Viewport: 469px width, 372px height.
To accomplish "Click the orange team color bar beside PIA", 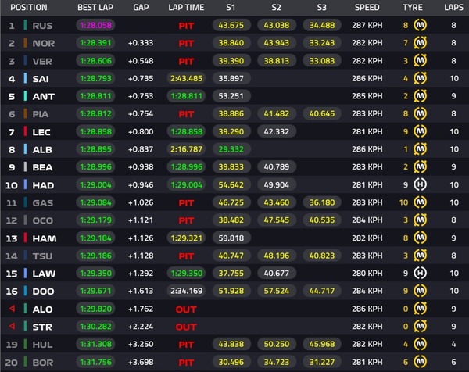I will pyautogui.click(x=26, y=113).
